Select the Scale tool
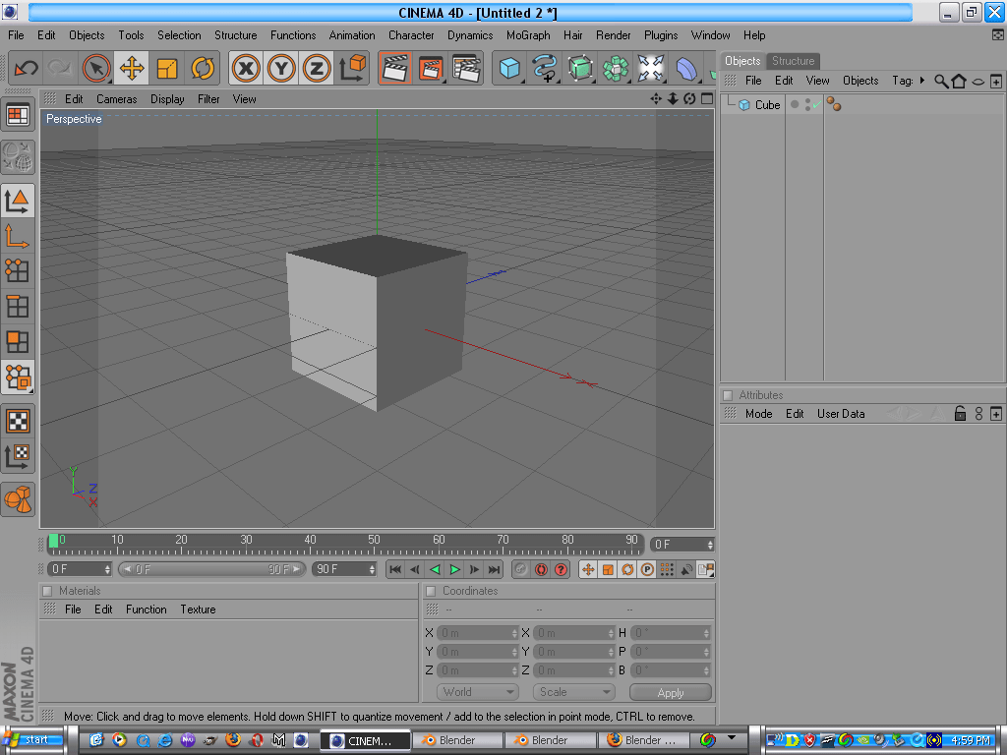 tap(166, 68)
